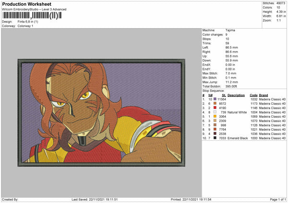Click the rust swatch for thread 1021
The width and height of the screenshot is (288, 203).
point(215,129)
